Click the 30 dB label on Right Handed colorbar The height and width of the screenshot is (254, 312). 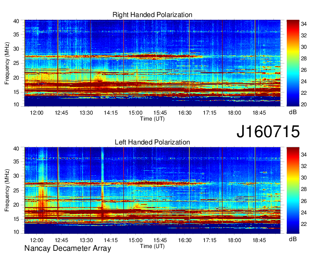[304, 47]
